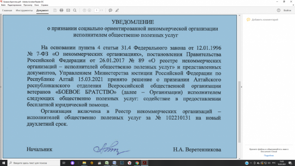295x166 pixels.
Task: Open the Excel taskbar icon
Action: click(x=107, y=163)
